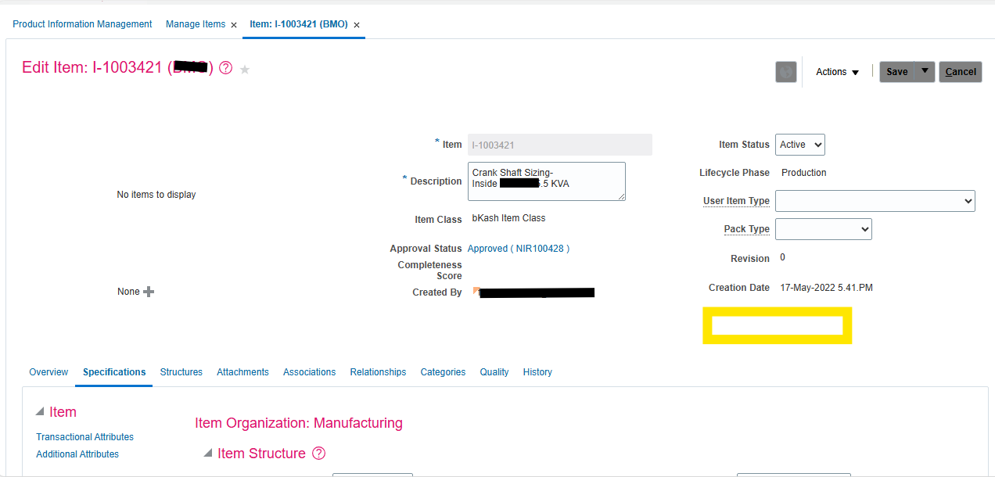
Task: Mark item as favorite with star icon
Action: (245, 69)
